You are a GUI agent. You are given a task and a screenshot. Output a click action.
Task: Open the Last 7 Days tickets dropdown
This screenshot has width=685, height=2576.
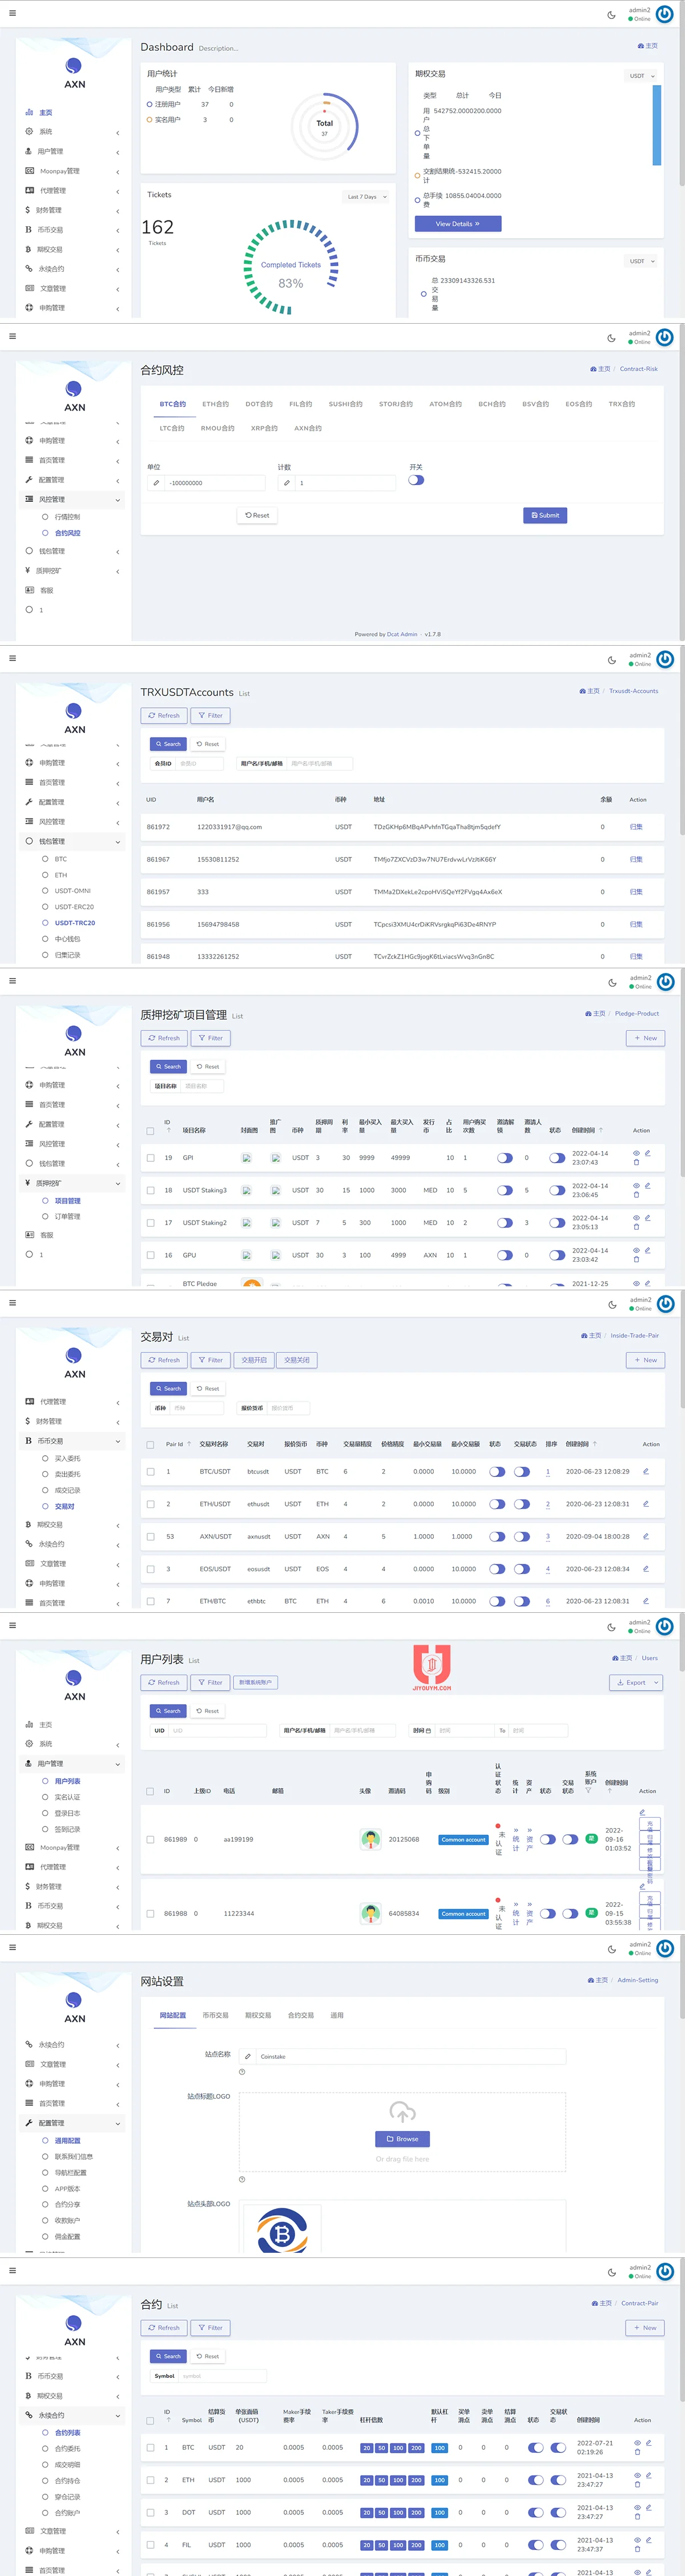tap(366, 197)
